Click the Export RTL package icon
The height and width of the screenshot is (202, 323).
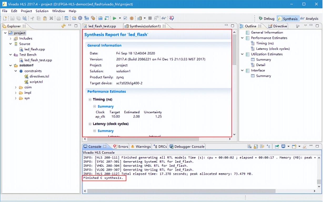click(x=132, y=18)
